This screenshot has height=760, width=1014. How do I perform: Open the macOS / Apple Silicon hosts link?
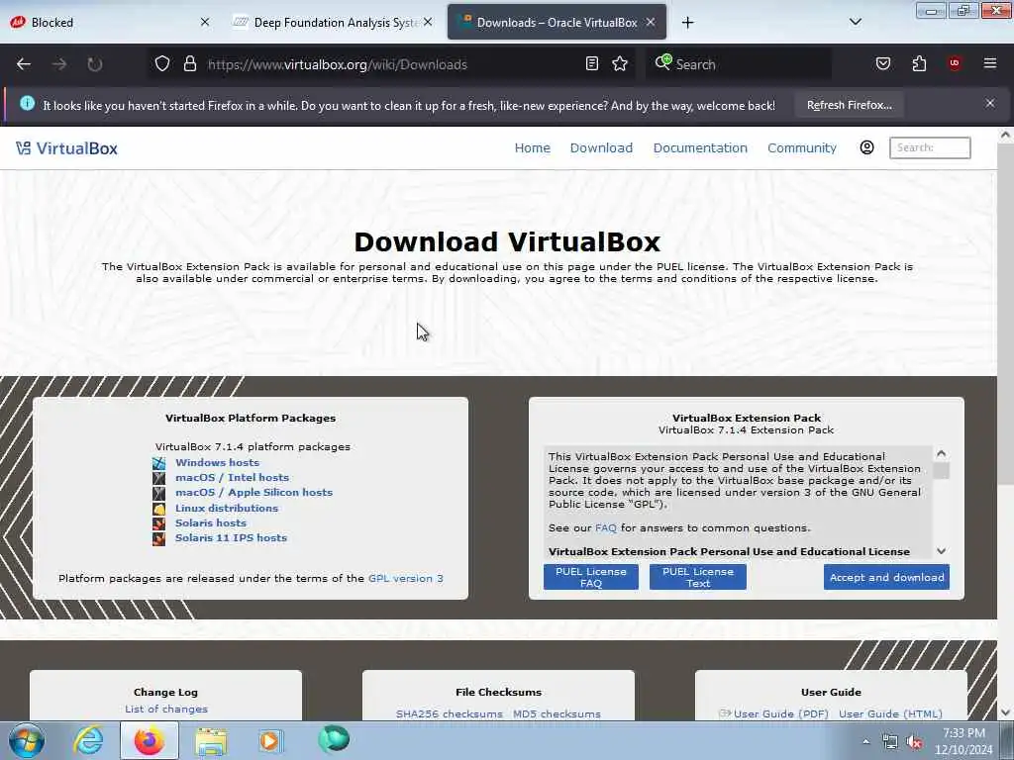253,493
